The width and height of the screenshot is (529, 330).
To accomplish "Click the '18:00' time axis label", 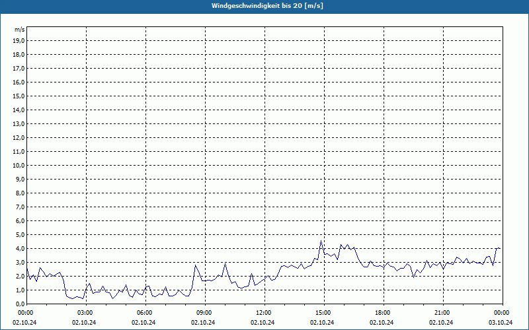I will click(x=384, y=313).
